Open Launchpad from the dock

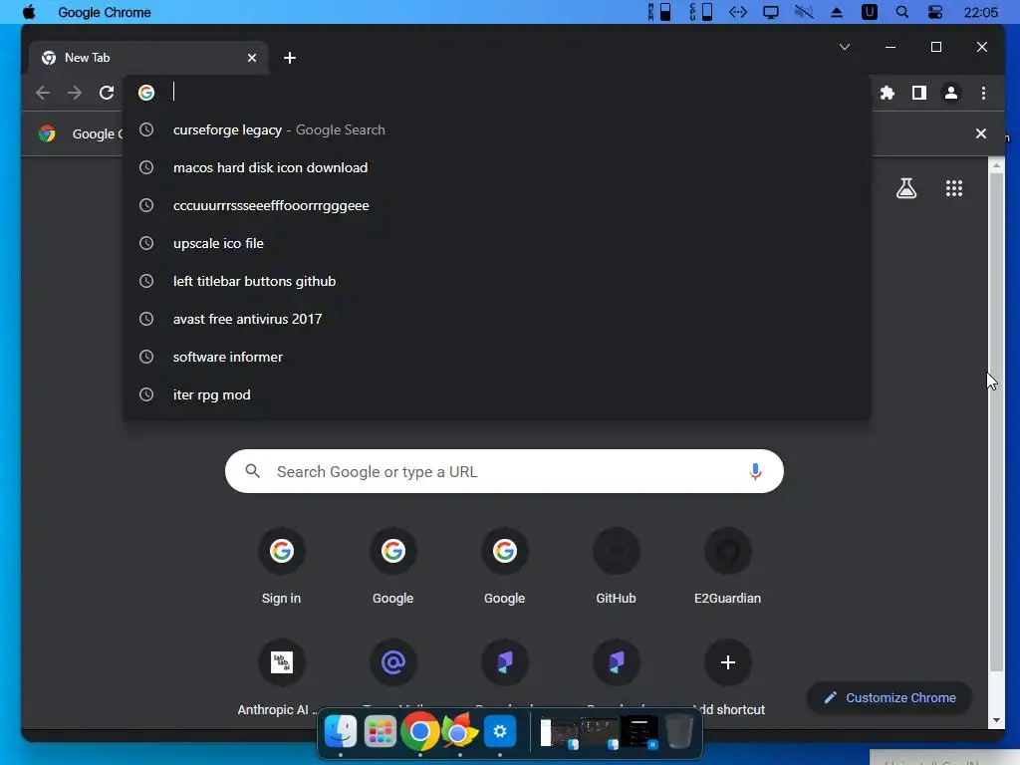[x=380, y=732]
